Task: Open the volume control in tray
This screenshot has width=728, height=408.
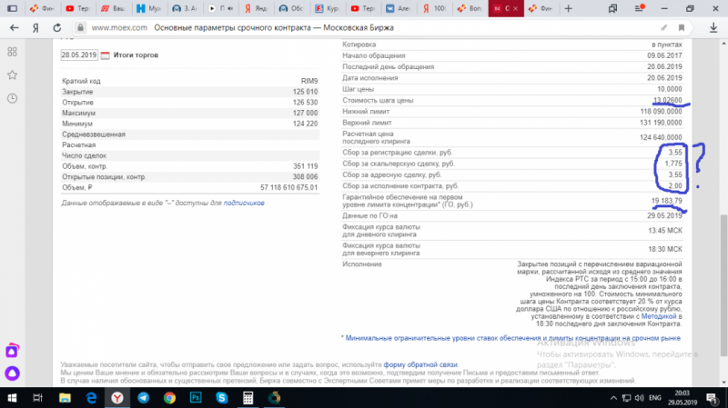Action: point(640,398)
